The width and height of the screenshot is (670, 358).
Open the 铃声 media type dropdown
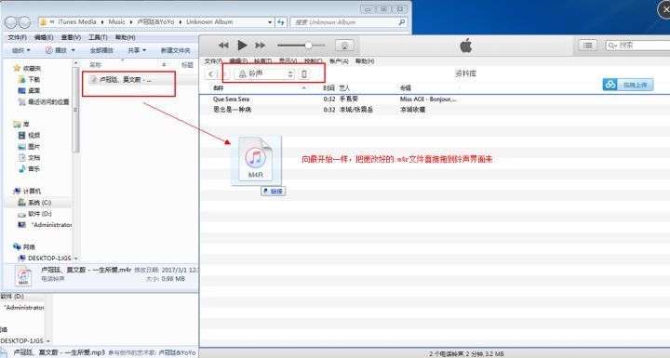coord(264,73)
